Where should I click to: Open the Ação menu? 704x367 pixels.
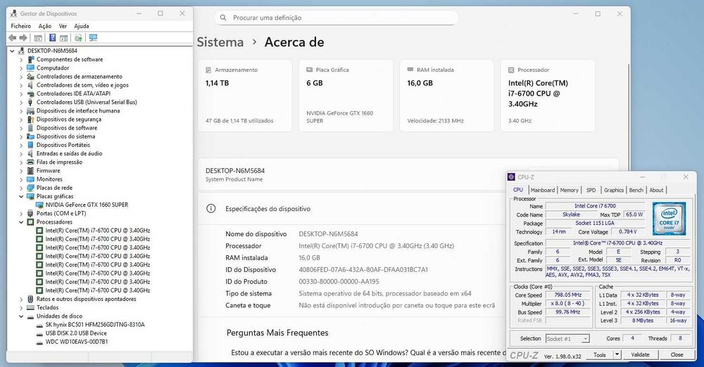point(45,26)
